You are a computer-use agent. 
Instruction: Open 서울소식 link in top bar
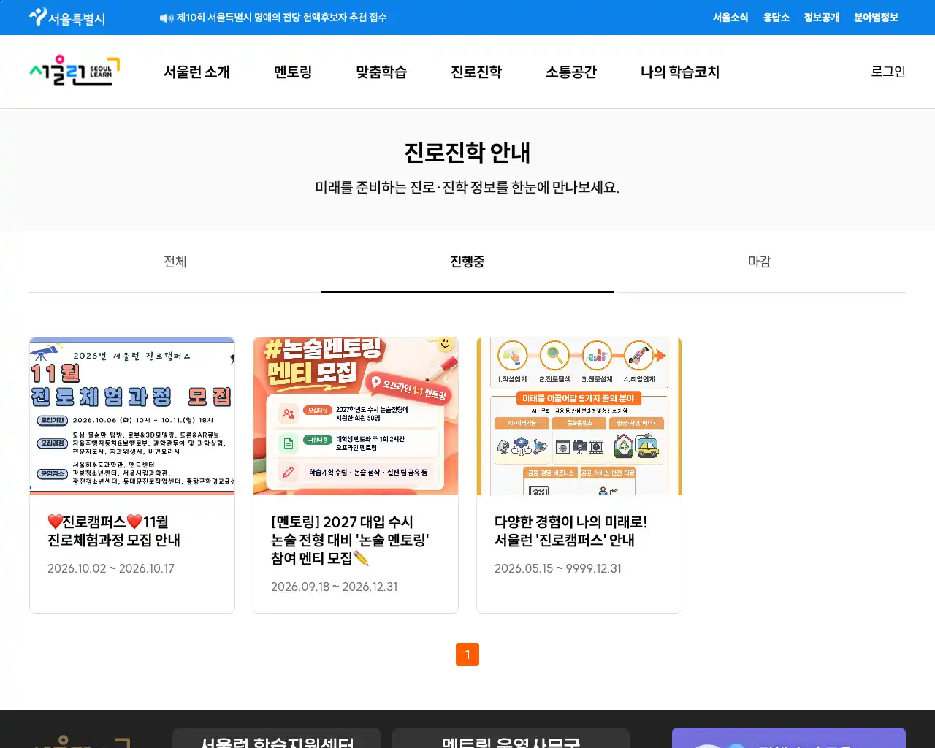tap(730, 18)
